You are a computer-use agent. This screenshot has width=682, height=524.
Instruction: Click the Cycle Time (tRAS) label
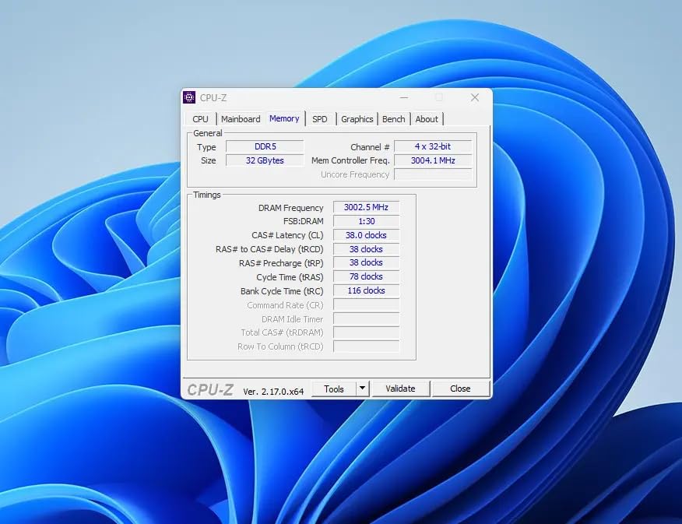point(290,277)
